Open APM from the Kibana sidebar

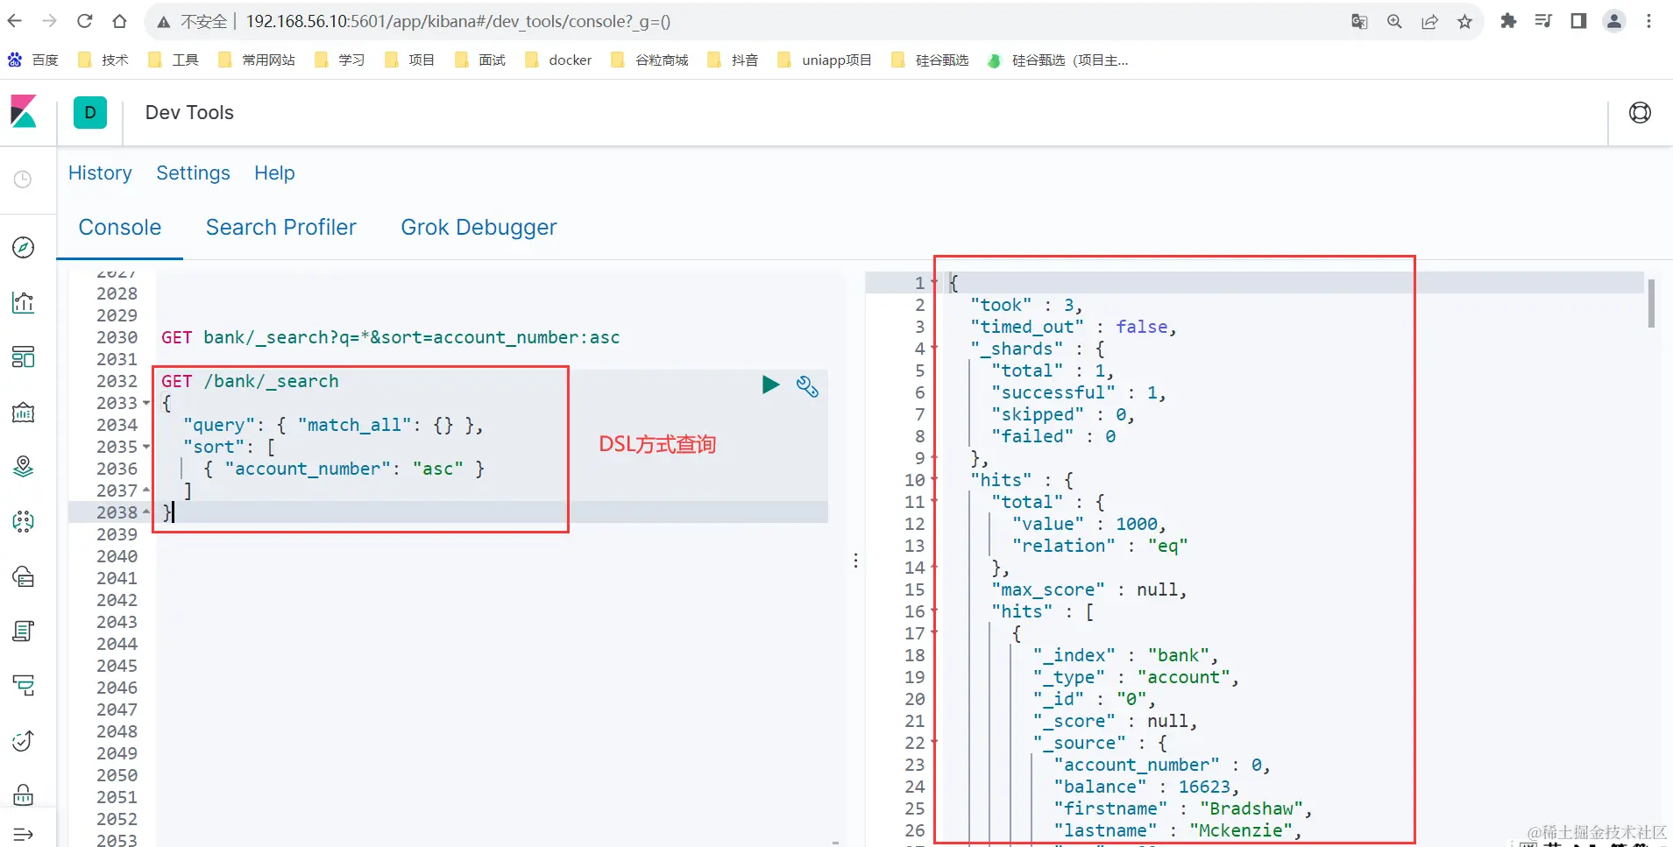coord(24,685)
